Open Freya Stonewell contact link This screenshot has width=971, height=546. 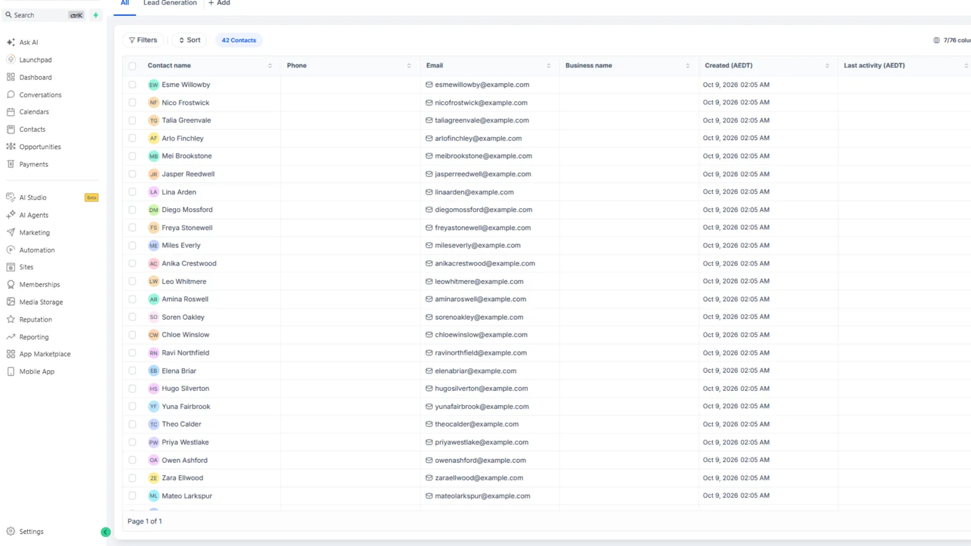(x=187, y=228)
